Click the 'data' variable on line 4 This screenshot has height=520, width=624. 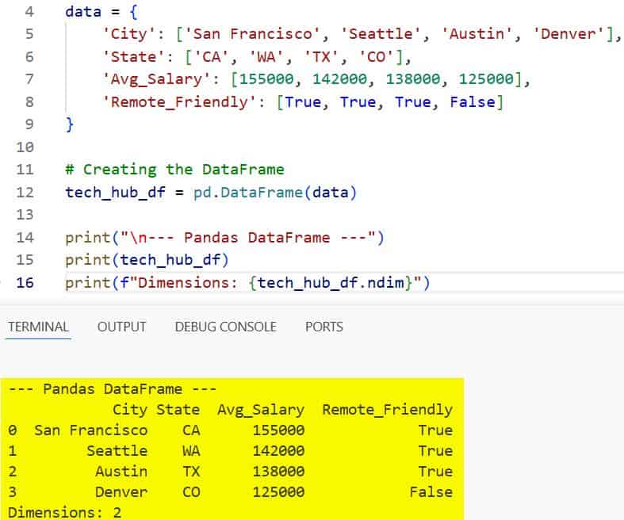click(x=83, y=12)
